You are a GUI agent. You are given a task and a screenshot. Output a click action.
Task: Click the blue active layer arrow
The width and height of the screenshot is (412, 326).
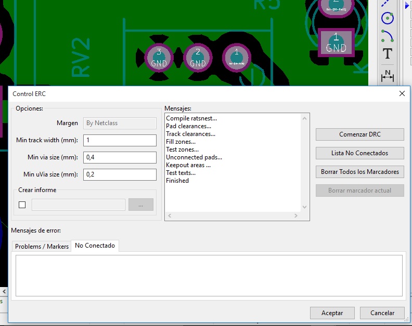(407, 5)
